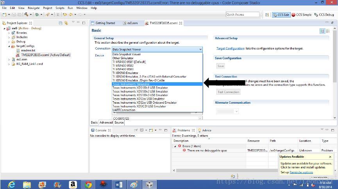Open Google Chrome from taskbar
The height and width of the screenshot is (189, 338).
click(x=88, y=184)
